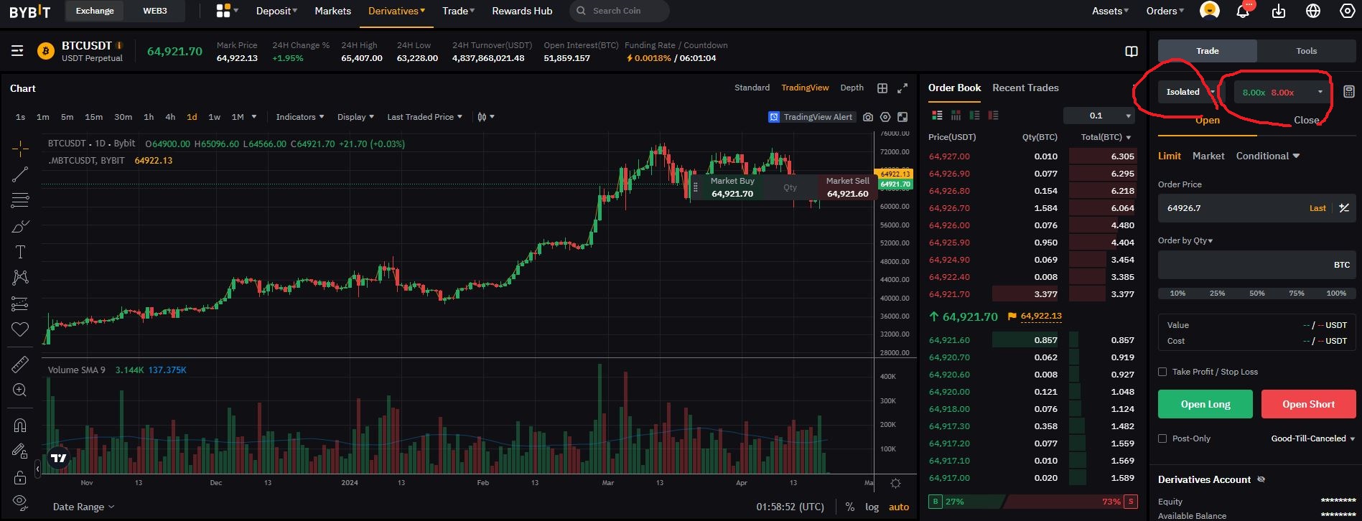Enable the Post-Only checkbox

[1162, 438]
